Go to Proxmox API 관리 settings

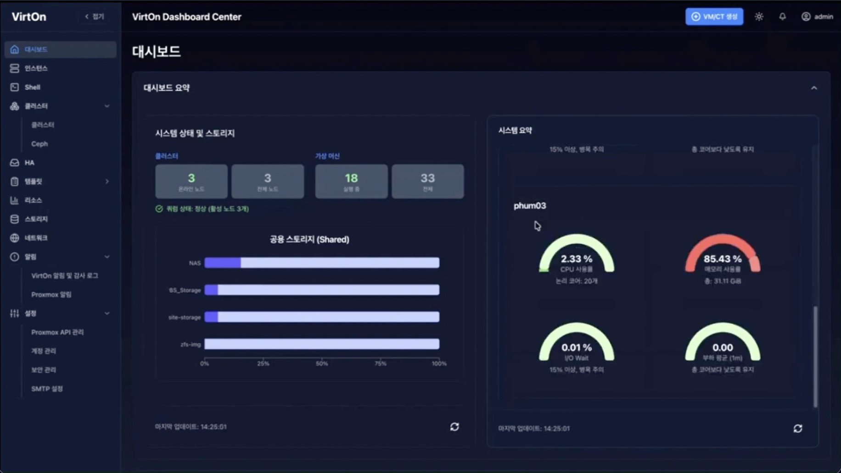(57, 332)
